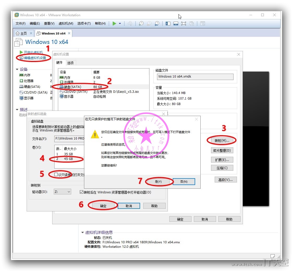Click 显示器 monitor icon in main window device list

(21, 98)
